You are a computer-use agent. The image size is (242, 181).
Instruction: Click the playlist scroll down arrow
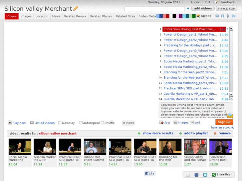(x=231, y=98)
